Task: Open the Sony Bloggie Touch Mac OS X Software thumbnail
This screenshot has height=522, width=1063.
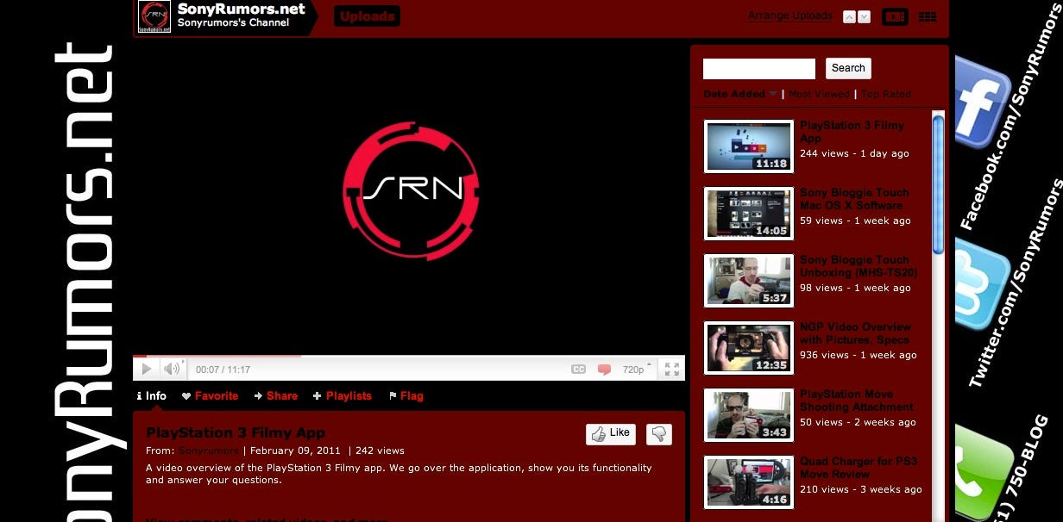Action: coord(749,214)
